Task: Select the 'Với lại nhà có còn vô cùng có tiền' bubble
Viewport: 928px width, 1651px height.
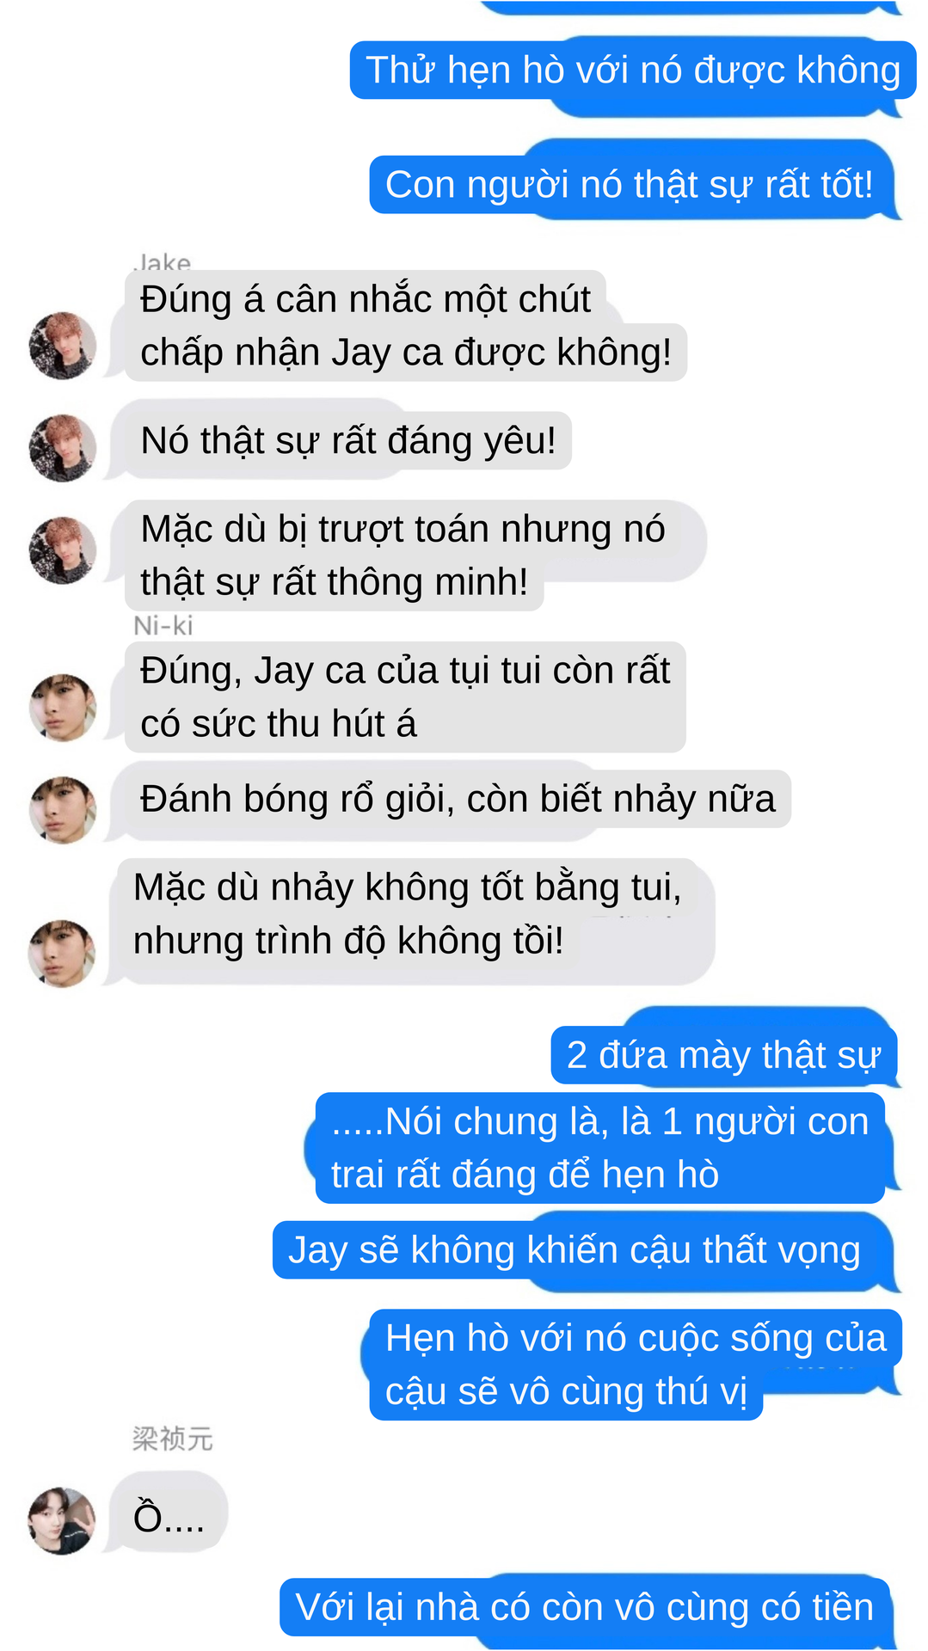Action: [585, 1607]
